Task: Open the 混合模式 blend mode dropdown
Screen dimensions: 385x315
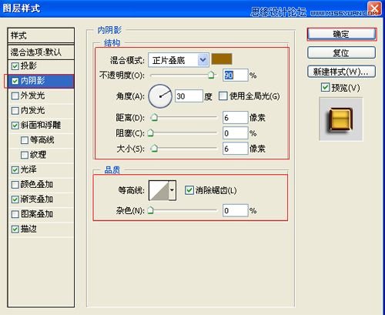Action: click(x=179, y=60)
